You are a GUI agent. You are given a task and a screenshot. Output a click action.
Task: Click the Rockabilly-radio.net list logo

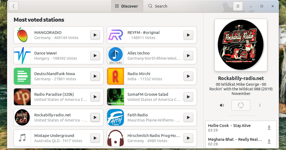point(22,117)
